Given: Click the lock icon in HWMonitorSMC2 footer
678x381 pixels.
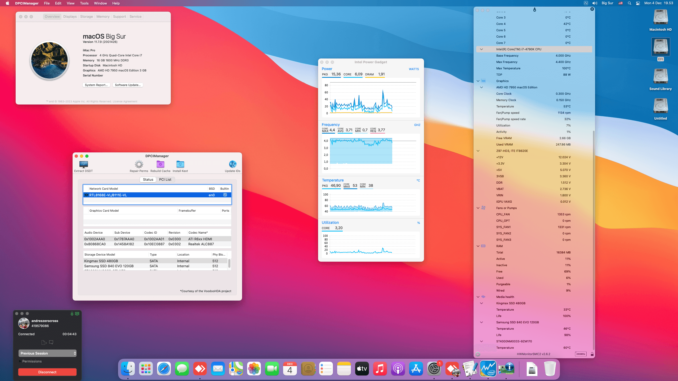Looking at the screenshot, I should click(x=592, y=354).
